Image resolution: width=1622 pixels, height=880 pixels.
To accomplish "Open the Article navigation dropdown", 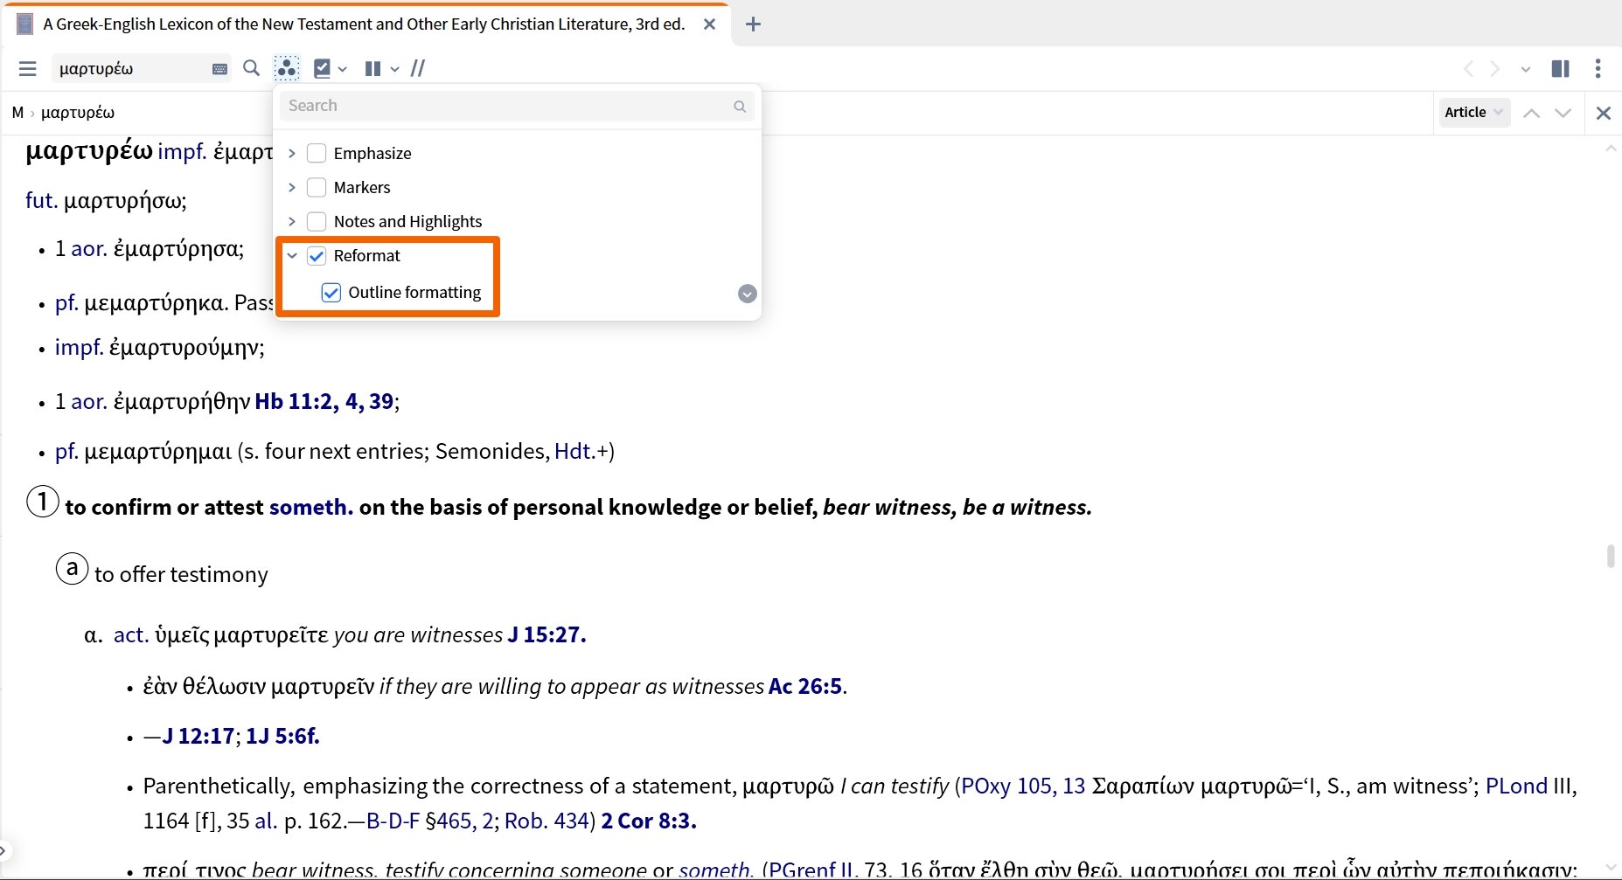I will (1473, 112).
